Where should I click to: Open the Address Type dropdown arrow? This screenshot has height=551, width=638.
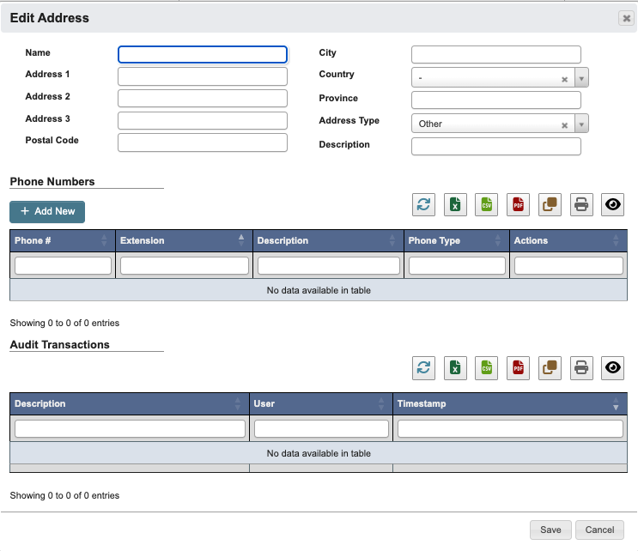tap(581, 124)
